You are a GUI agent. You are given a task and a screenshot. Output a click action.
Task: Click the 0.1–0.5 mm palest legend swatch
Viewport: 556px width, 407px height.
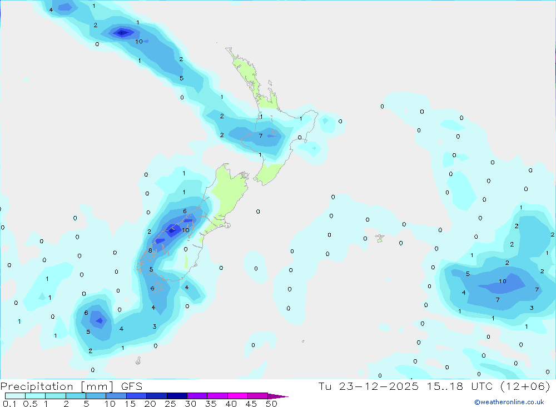tap(15, 396)
